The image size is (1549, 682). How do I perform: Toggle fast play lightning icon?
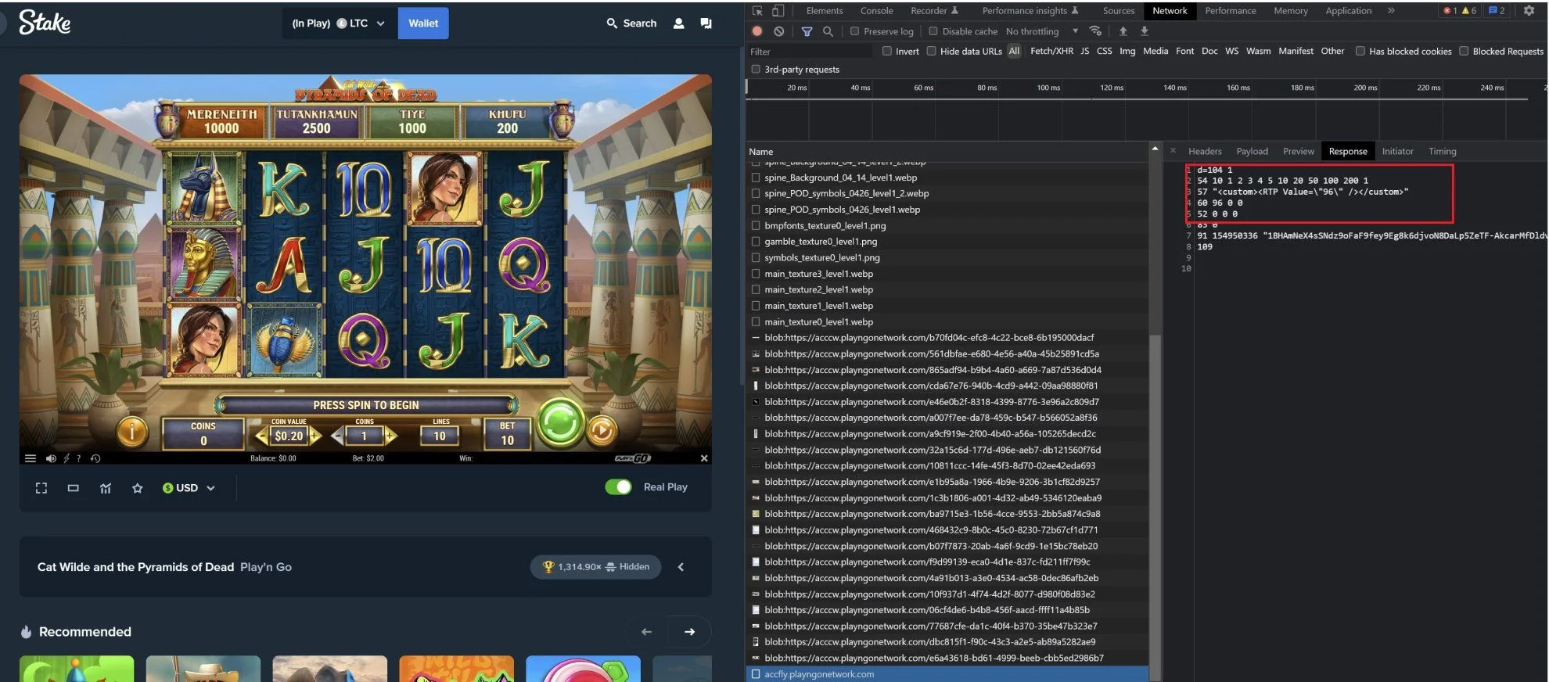pos(66,459)
